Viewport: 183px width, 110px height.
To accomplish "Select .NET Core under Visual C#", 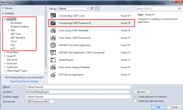I will pyautogui.click(x=16, y=34).
